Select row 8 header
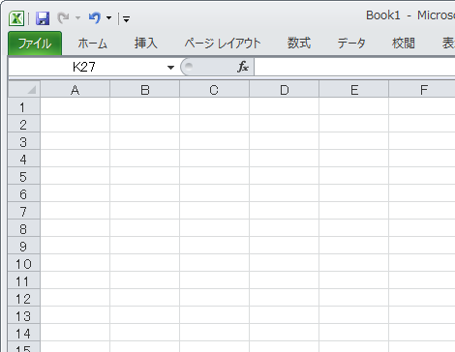455x352 pixels. coord(24,228)
